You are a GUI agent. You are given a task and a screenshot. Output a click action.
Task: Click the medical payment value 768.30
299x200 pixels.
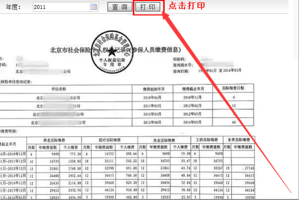click(131, 176)
